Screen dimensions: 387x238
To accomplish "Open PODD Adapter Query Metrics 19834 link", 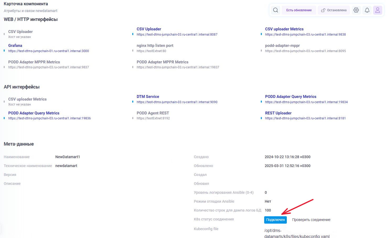I will (290, 97).
